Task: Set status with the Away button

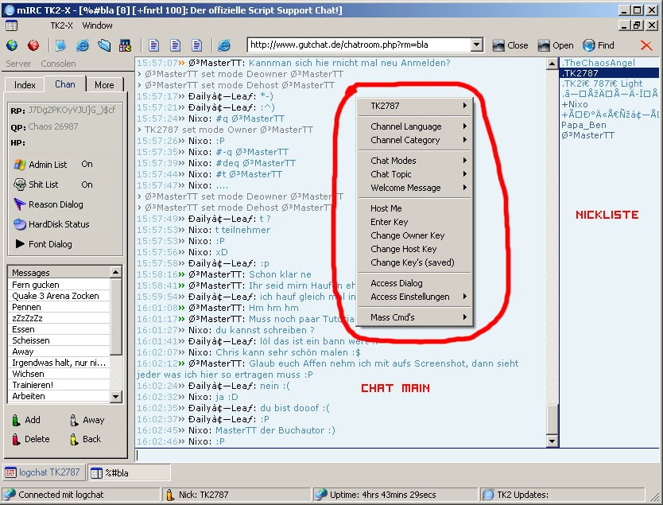Action: [93, 420]
